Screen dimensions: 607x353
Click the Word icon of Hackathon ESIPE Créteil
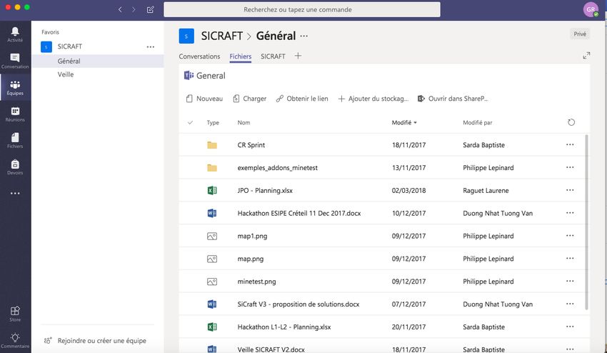[212, 213]
